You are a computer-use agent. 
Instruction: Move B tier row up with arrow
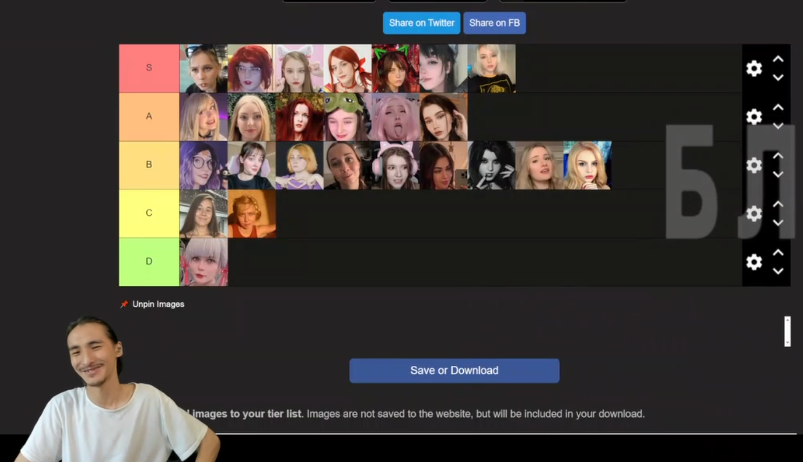coord(778,156)
